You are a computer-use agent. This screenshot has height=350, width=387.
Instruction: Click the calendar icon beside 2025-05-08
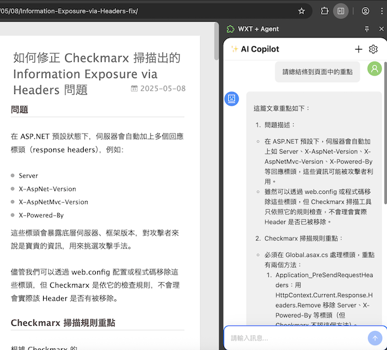[134, 88]
